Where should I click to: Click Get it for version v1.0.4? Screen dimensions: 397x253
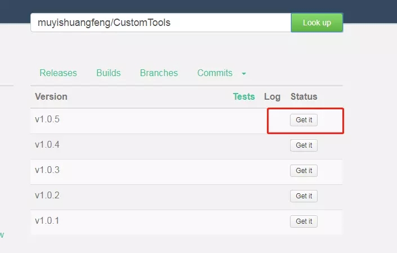tap(304, 145)
